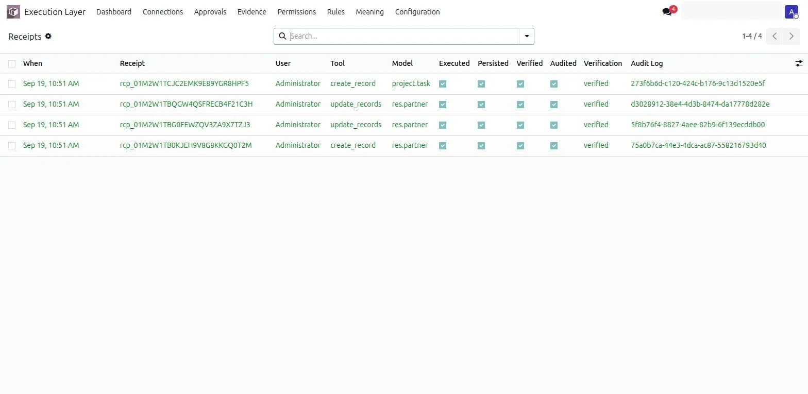Image resolution: width=808 pixels, height=394 pixels.
Task: Open the Configuration menu
Action: pos(417,12)
